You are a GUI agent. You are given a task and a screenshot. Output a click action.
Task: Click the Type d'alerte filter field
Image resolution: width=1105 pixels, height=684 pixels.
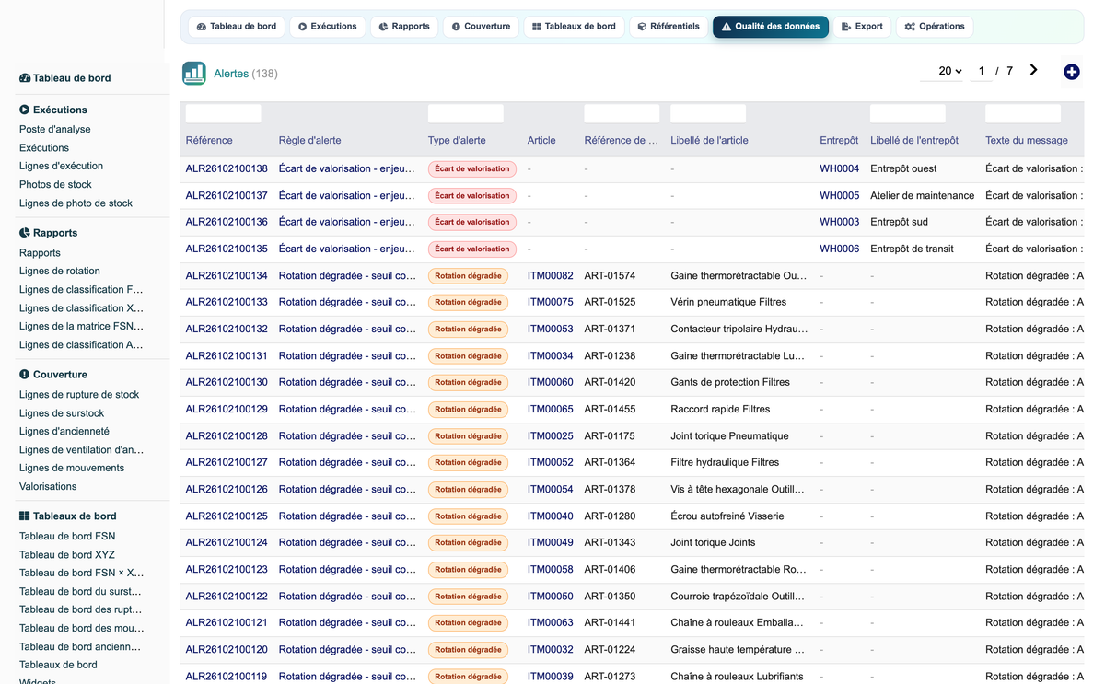pyautogui.click(x=466, y=114)
